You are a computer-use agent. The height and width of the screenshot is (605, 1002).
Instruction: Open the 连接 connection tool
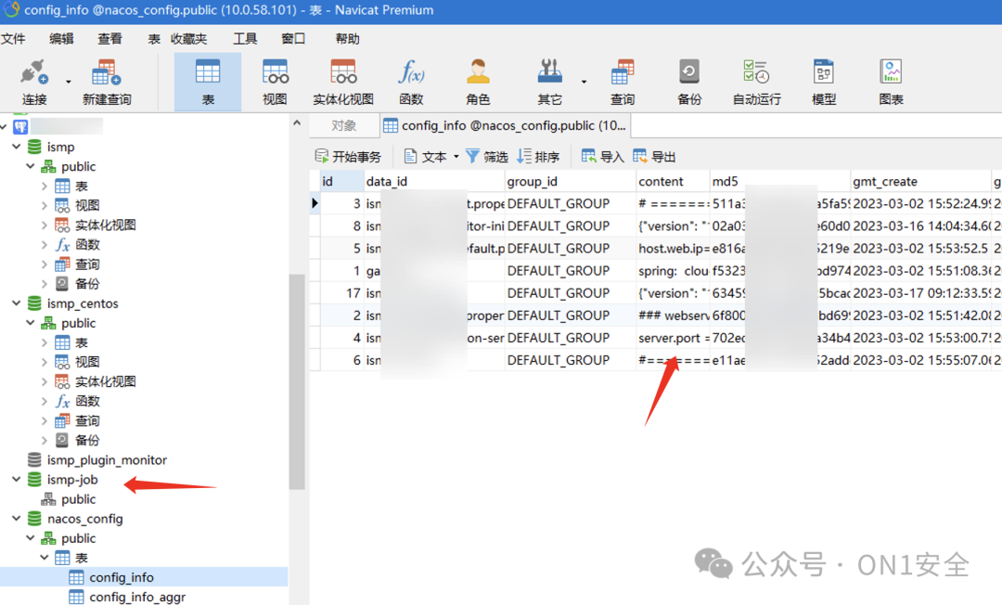point(34,82)
